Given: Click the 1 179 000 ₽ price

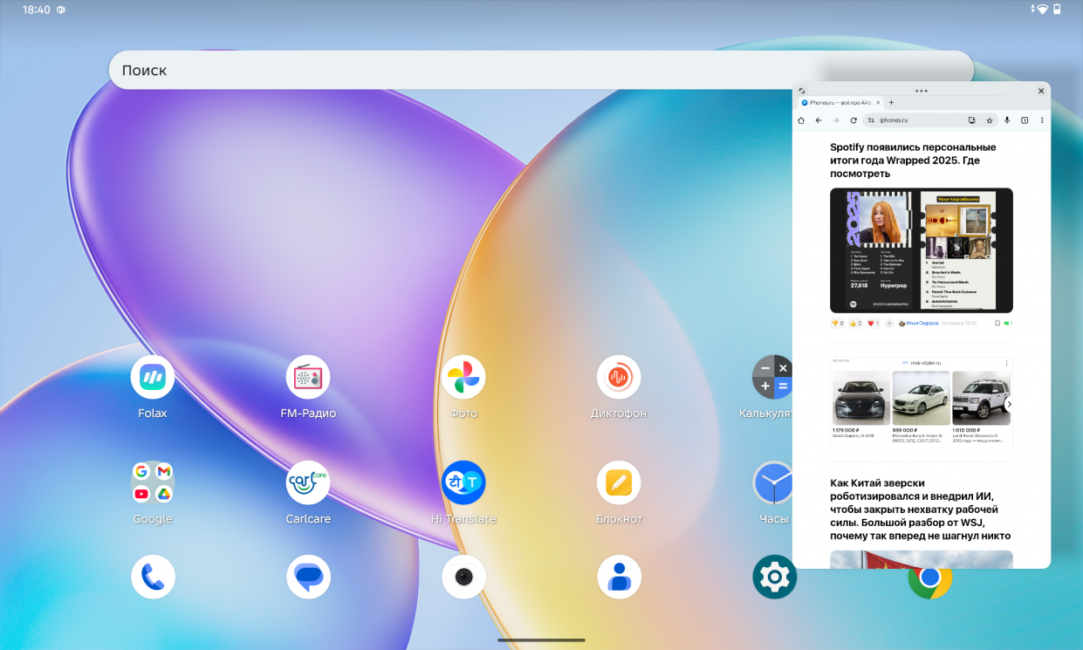Looking at the screenshot, I should pos(847,430).
